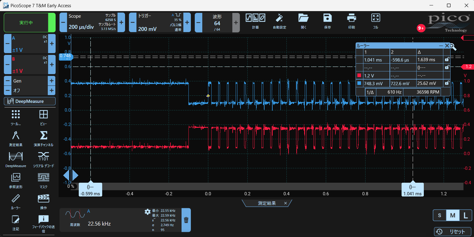Open the 計器 instruments icon
Viewport: 474px width, 237px height.
point(255,21)
